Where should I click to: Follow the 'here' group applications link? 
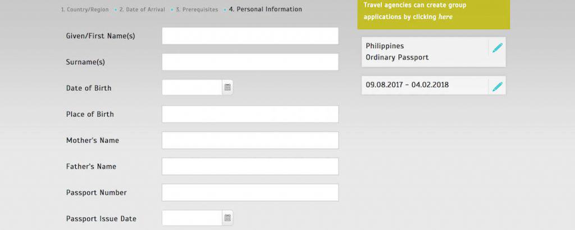click(445, 17)
